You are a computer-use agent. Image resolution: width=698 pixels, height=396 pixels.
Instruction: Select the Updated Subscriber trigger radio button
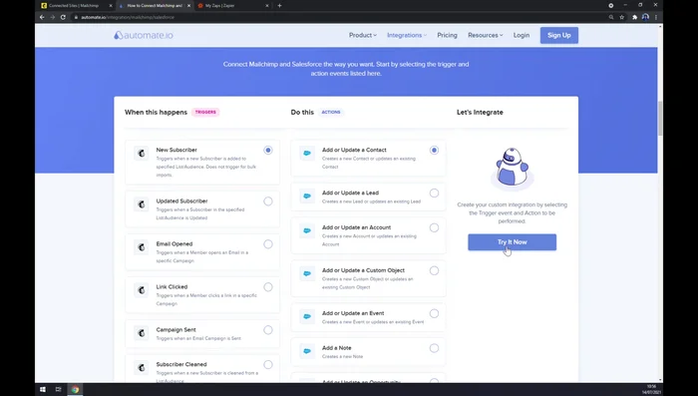268,201
